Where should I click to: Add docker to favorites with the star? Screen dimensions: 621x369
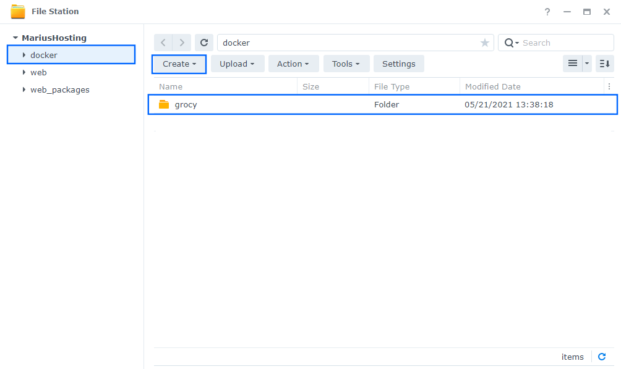click(x=485, y=43)
